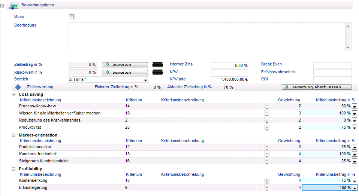Click the Bewertungsdaten header icon

[14, 5]
